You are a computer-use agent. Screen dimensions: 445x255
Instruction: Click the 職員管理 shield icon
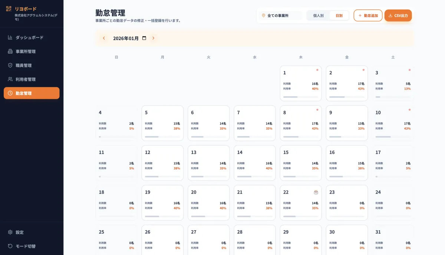(10, 65)
